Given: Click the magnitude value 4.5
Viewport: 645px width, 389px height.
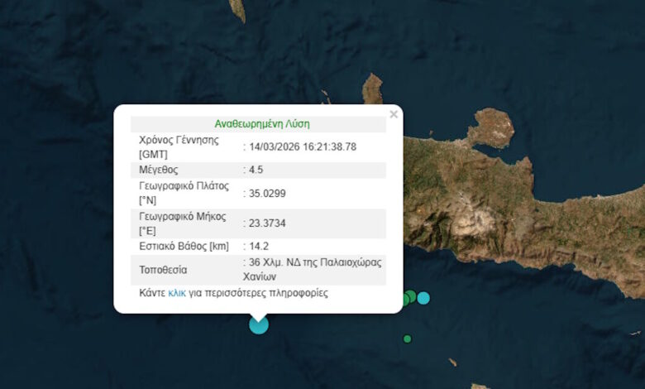Looking at the screenshot, I should pos(256,170).
